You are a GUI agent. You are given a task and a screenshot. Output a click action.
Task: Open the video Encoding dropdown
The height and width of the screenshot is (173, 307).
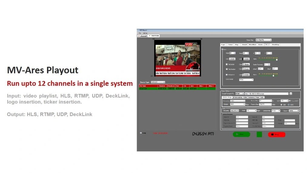tap(238, 101)
